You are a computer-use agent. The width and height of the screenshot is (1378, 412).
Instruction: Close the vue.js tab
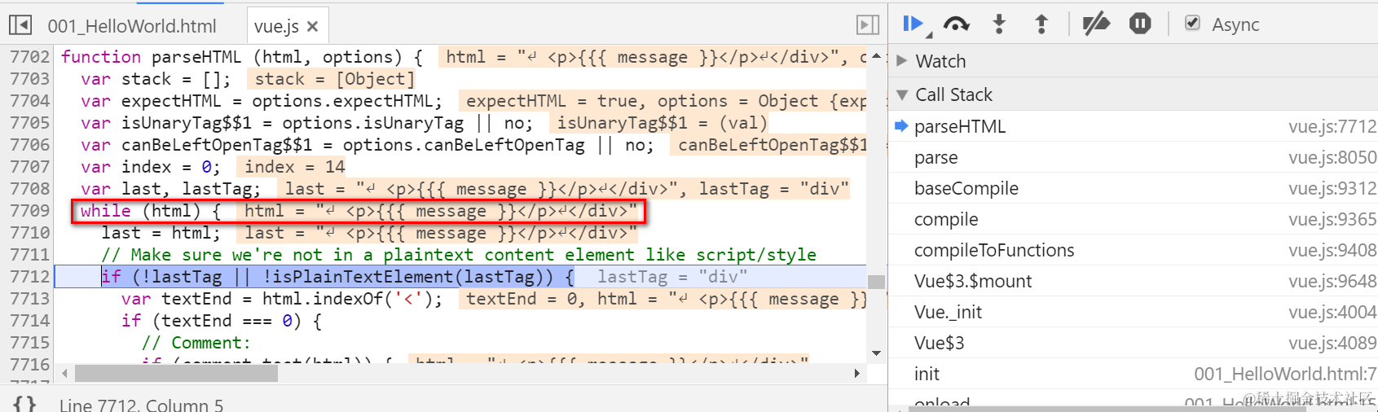tap(312, 26)
